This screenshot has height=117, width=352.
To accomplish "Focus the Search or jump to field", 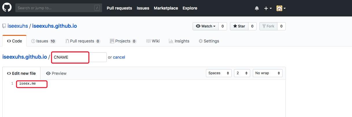I will (x=59, y=8).
